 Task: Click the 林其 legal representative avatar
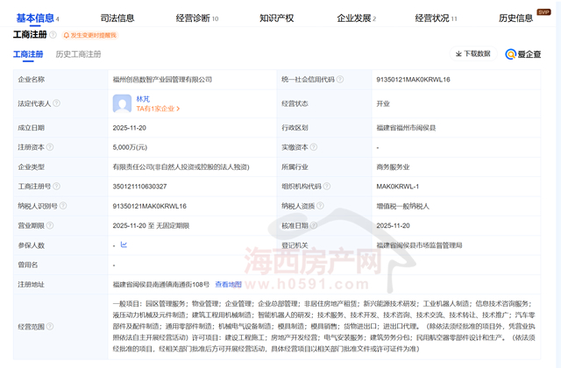click(x=122, y=103)
